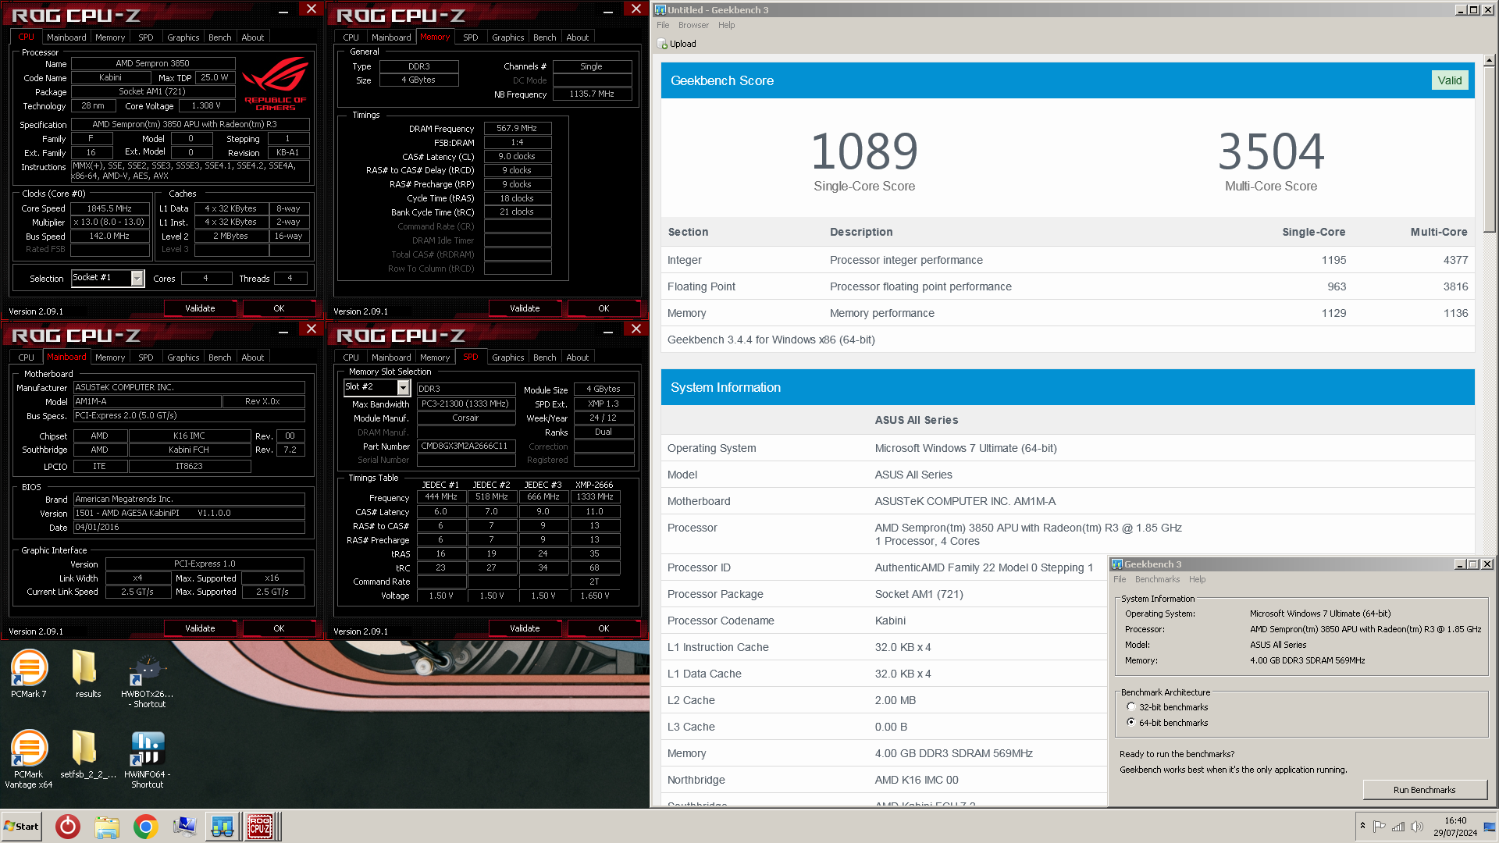Click Part Number CMD8GX3M2A2666C11 field
Screen dimensions: 1499x843
click(465, 446)
